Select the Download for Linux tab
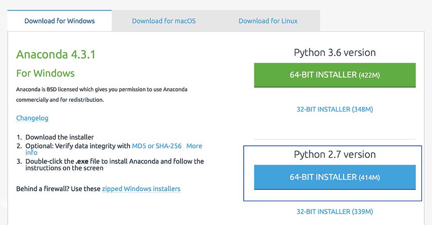This screenshot has width=432, height=225. click(268, 21)
